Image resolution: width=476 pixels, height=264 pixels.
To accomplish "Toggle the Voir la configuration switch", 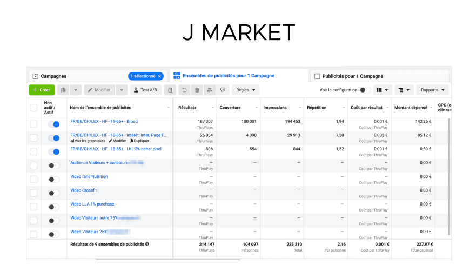I will (x=365, y=90).
